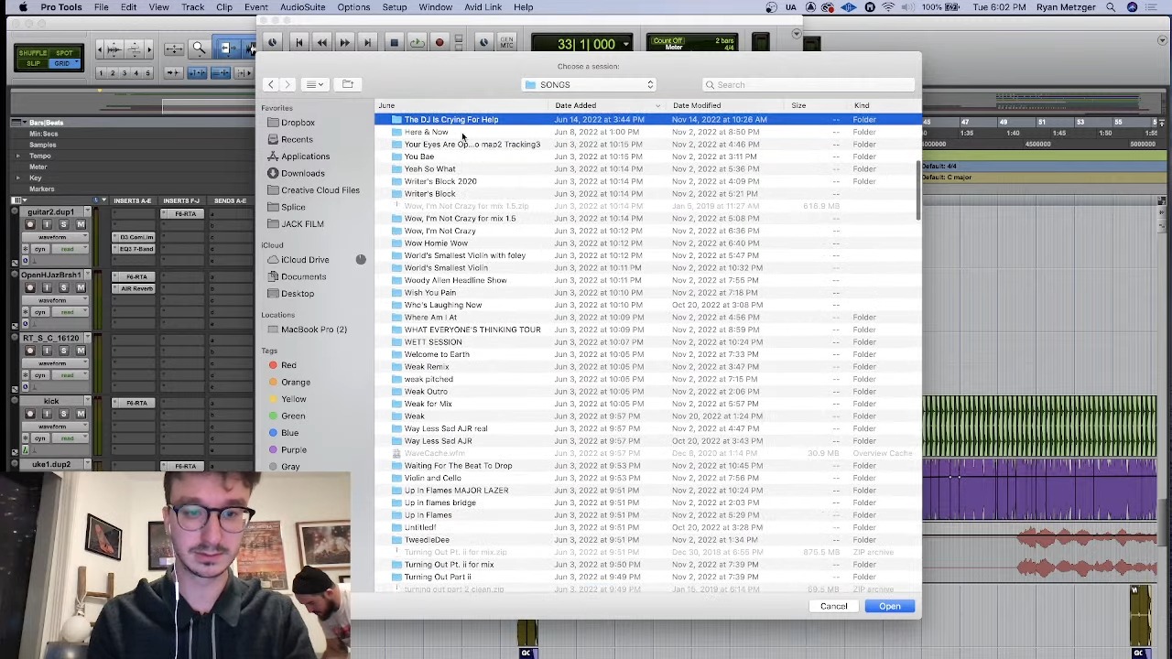Click the horizontal zoom arrows icon

174,49
